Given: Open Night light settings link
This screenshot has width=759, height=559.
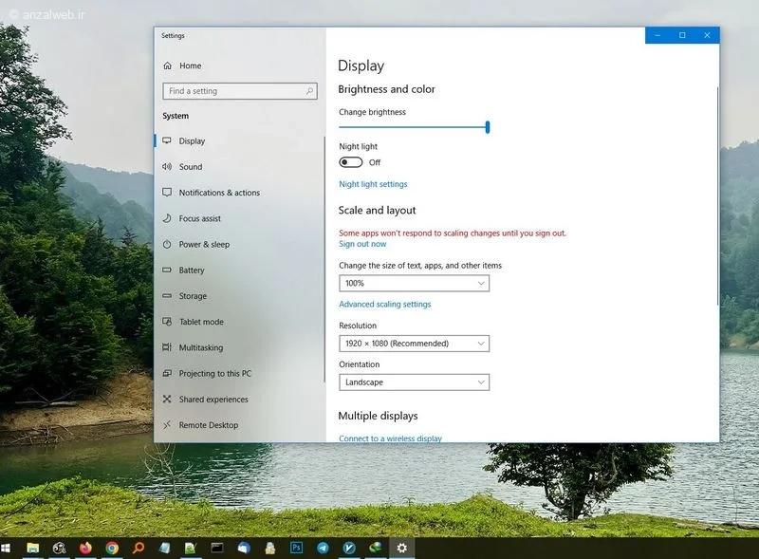Looking at the screenshot, I should 373,184.
